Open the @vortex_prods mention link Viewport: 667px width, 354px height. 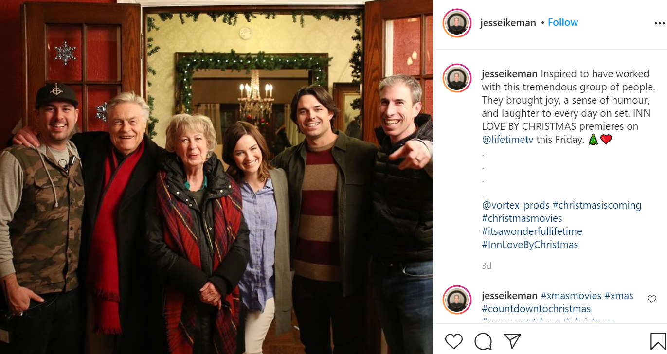point(516,205)
